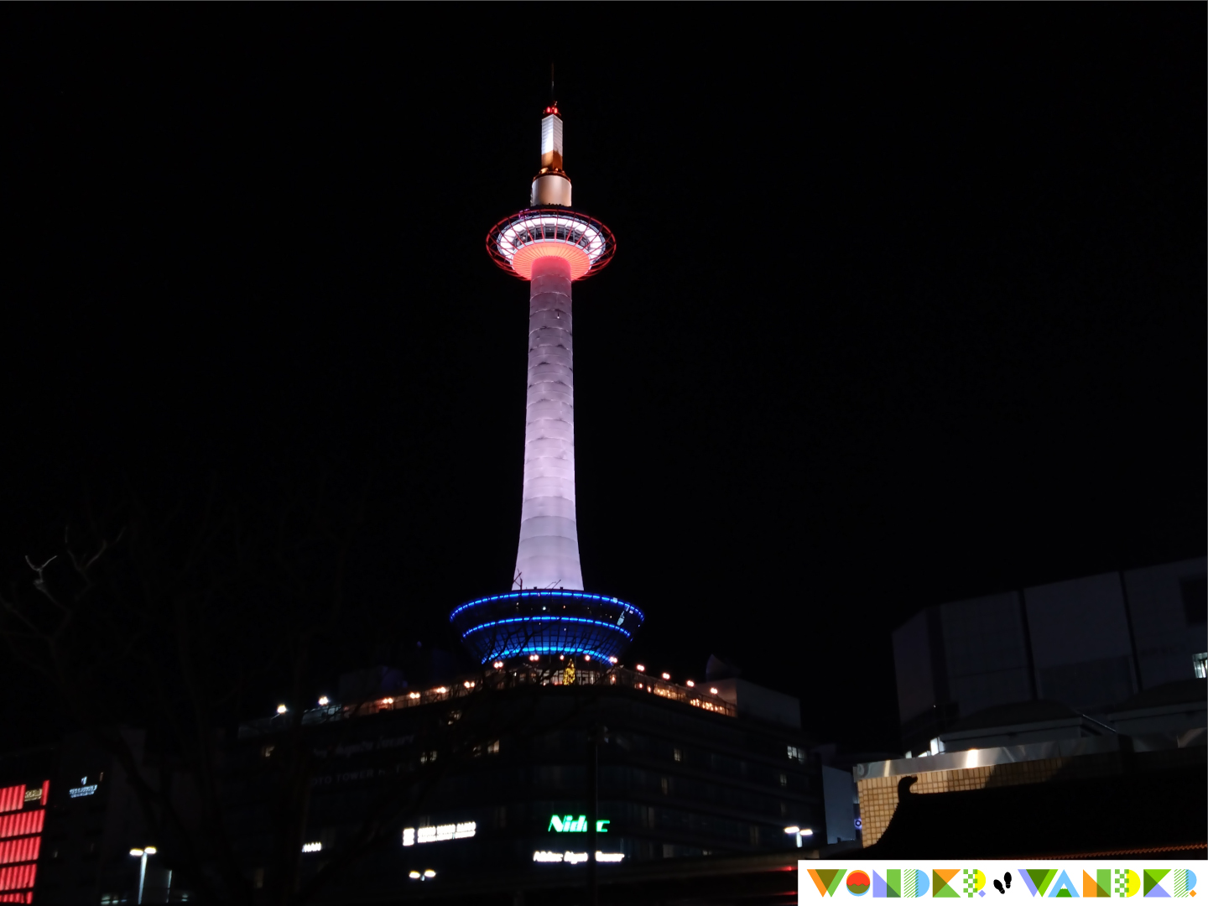Click the white text sign below Nidec logo
This screenshot has width=1208, height=906.
[x=578, y=857]
